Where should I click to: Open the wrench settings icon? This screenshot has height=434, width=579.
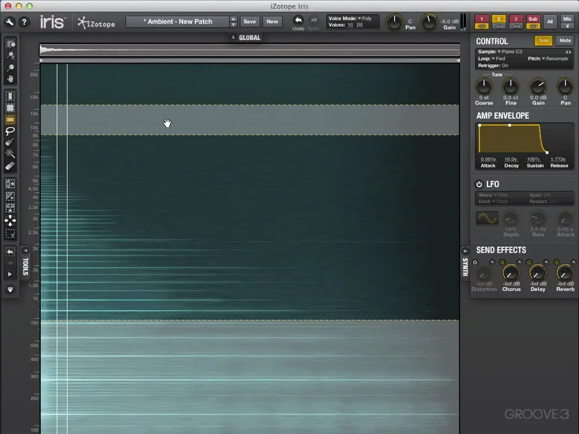point(10,22)
